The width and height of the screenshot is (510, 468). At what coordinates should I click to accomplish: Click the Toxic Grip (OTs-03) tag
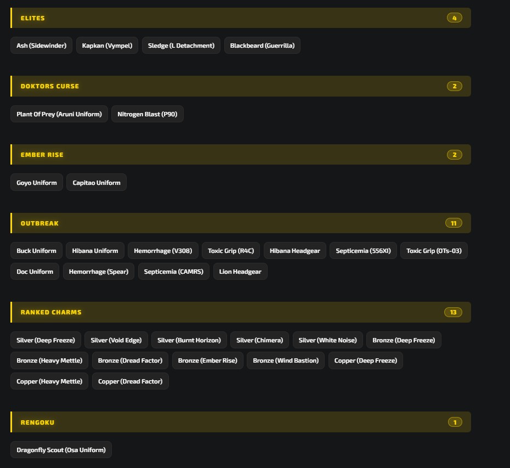click(434, 251)
